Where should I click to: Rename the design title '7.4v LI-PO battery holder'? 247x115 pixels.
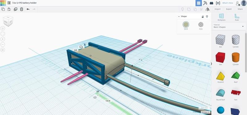pos(24,3)
